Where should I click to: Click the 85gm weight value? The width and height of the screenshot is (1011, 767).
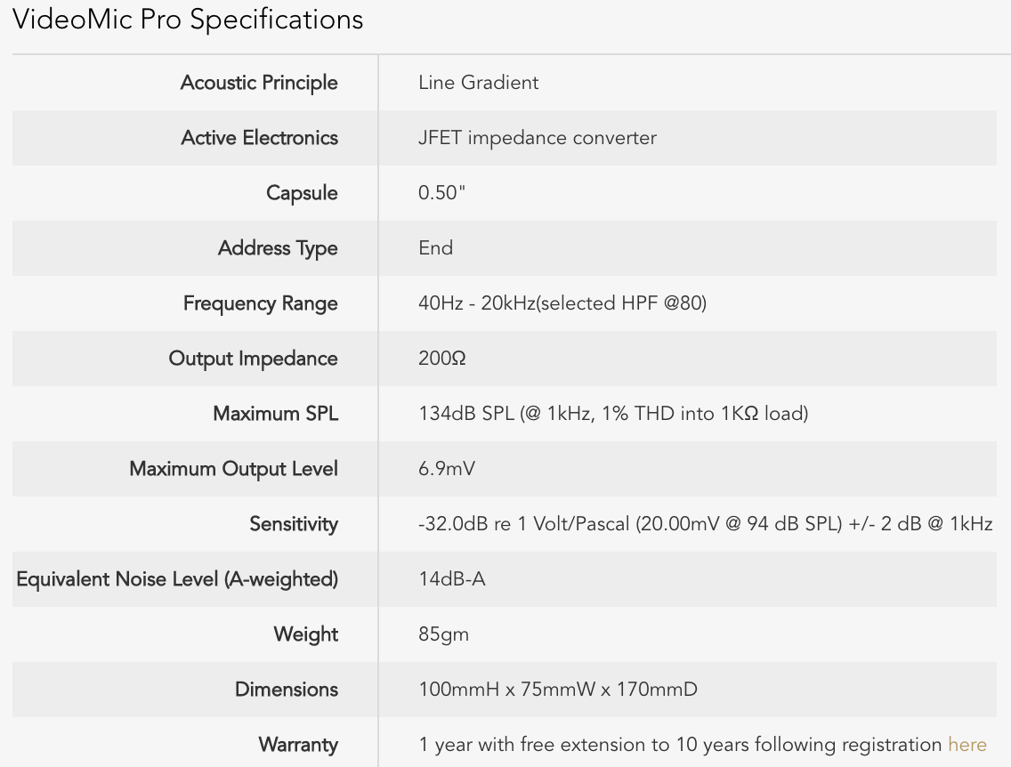(x=443, y=634)
